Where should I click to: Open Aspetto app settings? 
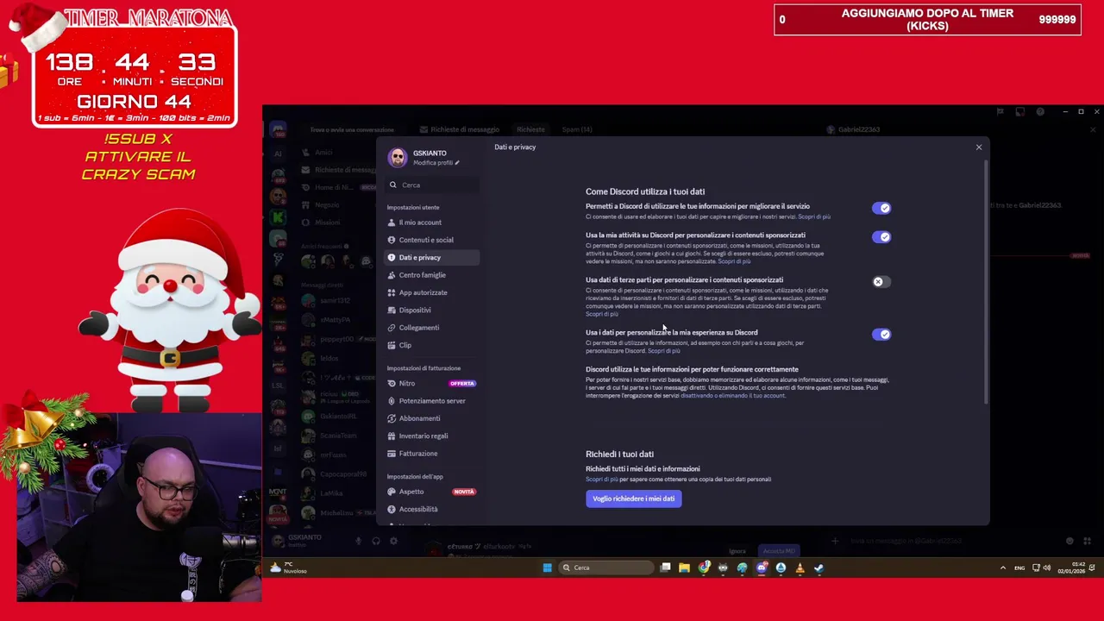(431, 492)
